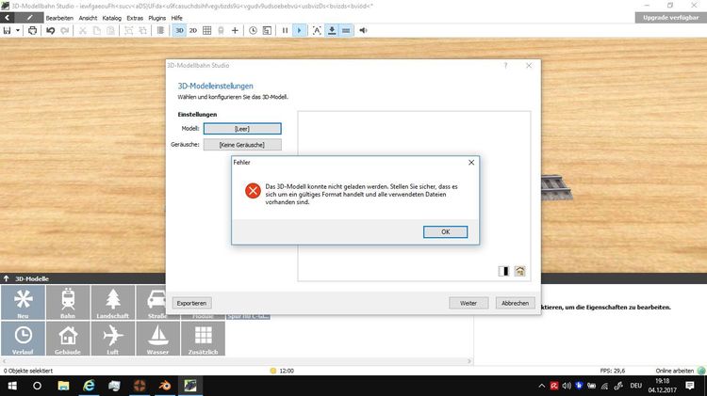The width and height of the screenshot is (707, 396).
Task: Open the Windows notification center
Action: (x=689, y=386)
